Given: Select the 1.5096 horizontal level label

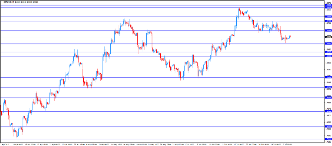Looking at the screenshot, I should point(328,87).
